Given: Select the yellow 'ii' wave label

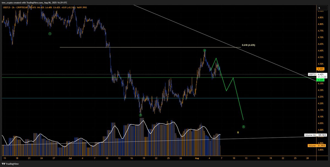Looking at the screenshot, I should coord(238,132).
